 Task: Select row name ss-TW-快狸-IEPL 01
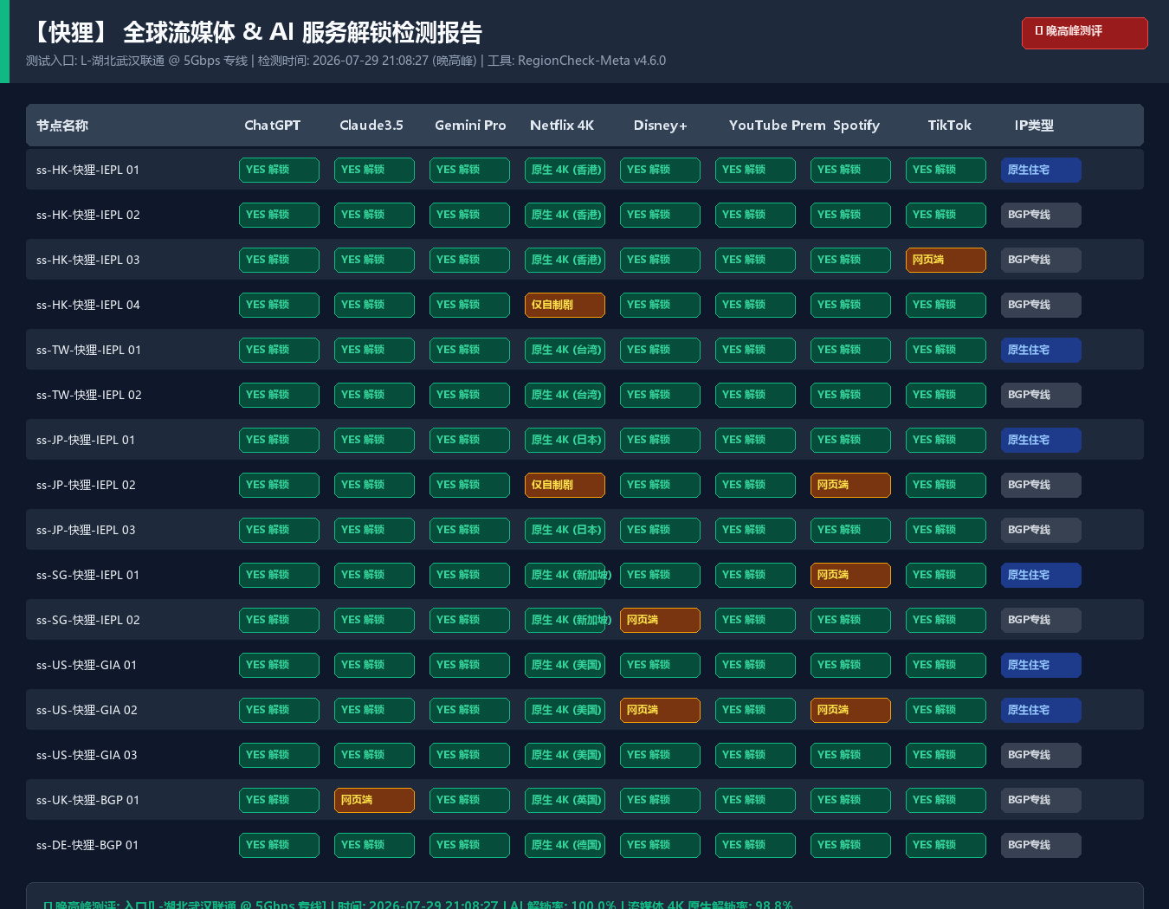tap(88, 350)
